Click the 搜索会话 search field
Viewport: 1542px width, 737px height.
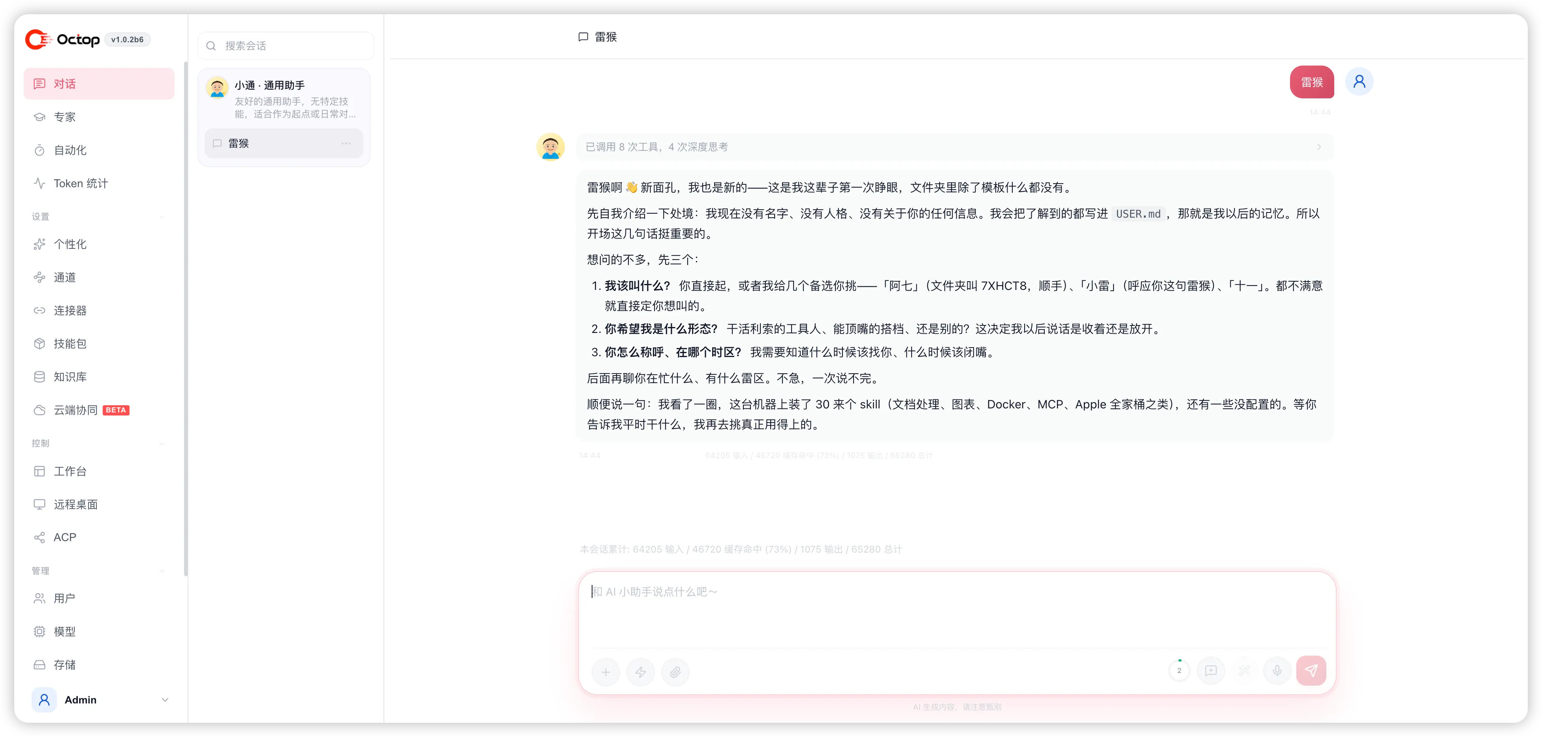point(286,46)
